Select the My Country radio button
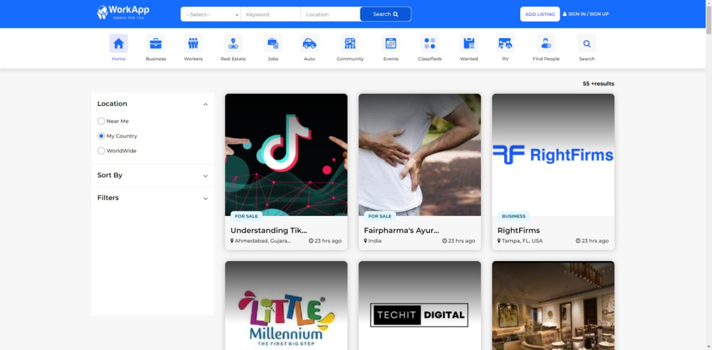 pos(101,136)
